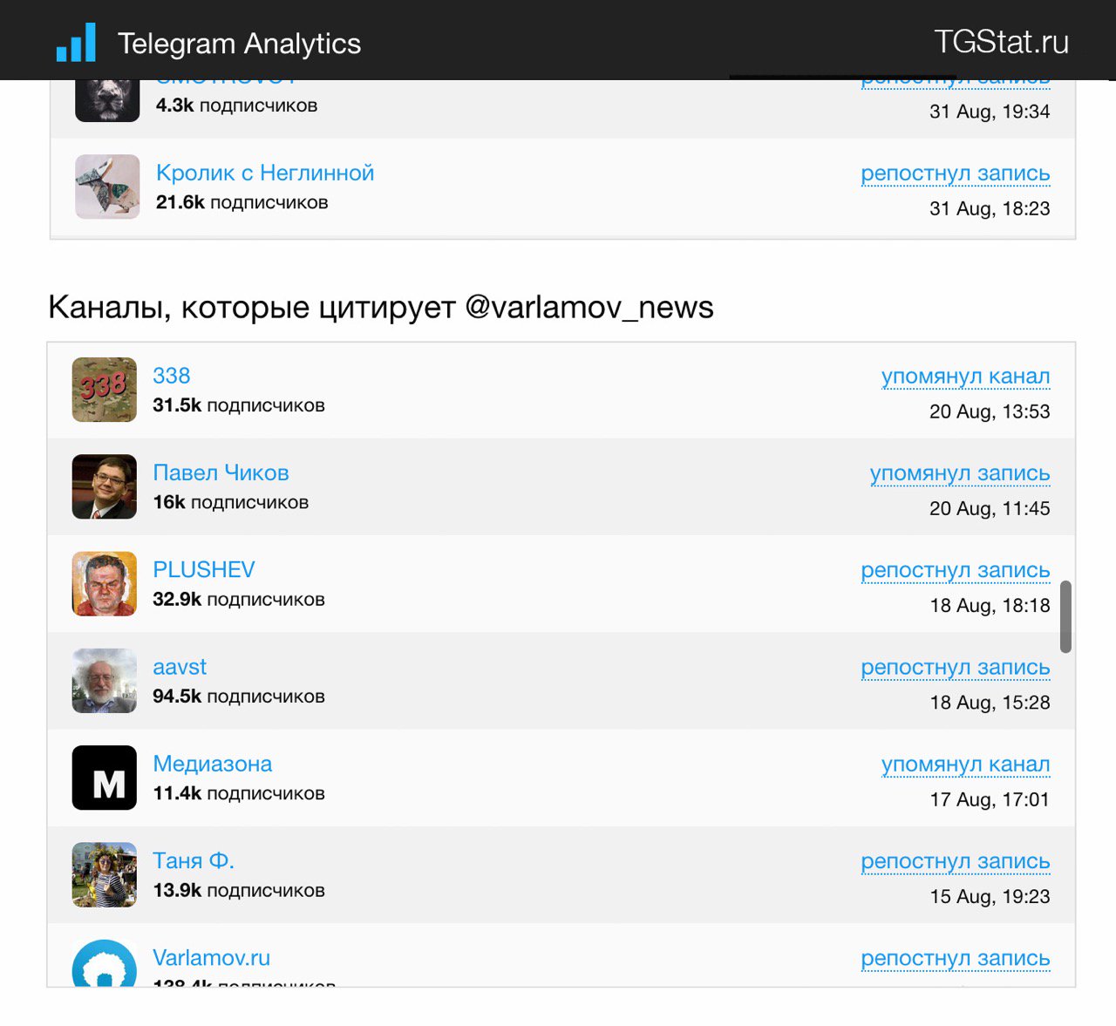Open the aavst avatar photo
The height and width of the screenshot is (1026, 1116).
[104, 681]
